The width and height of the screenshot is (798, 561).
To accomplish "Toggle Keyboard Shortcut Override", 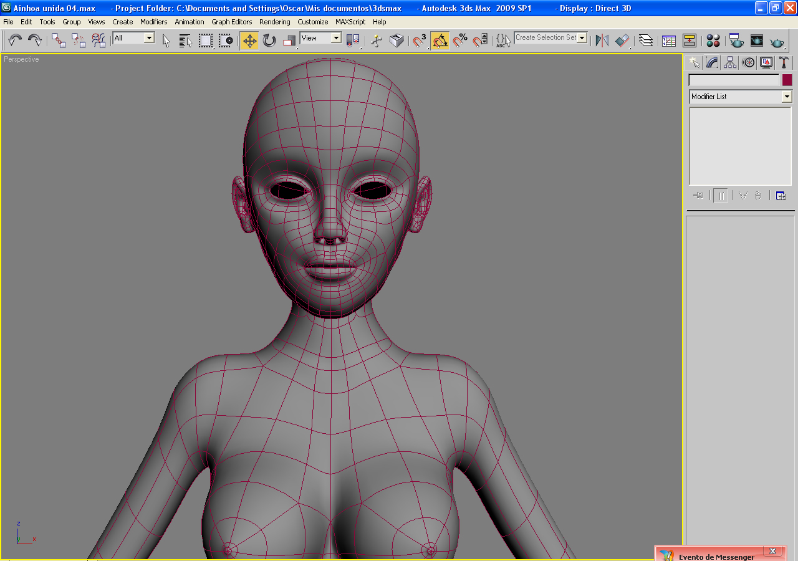I will (397, 41).
